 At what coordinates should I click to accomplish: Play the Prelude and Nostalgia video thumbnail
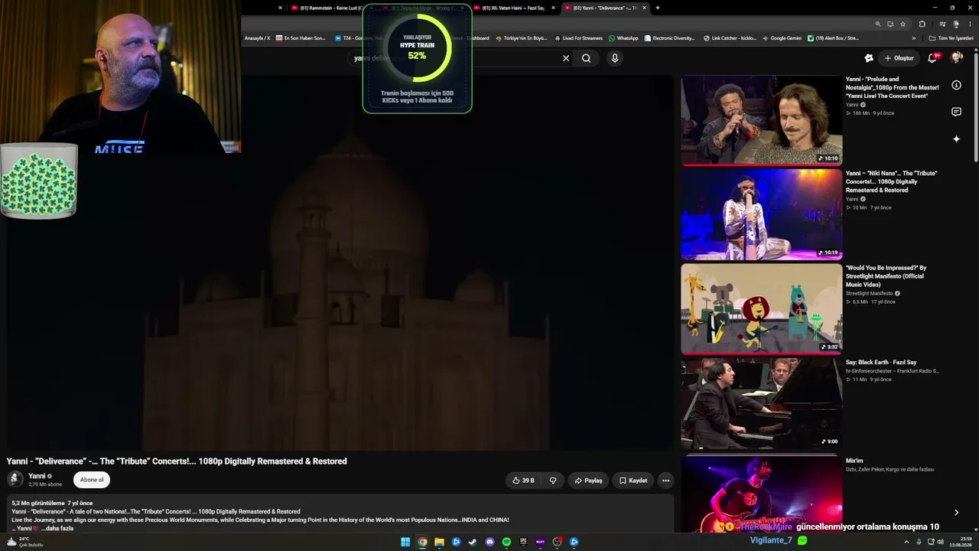click(761, 120)
